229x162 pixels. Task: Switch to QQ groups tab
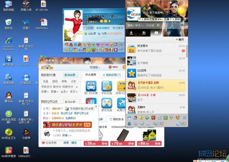tap(144, 33)
